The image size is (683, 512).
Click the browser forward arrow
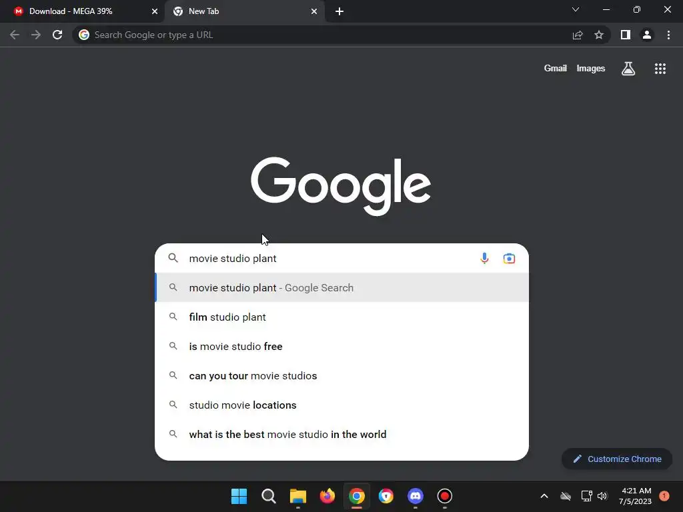coord(36,35)
